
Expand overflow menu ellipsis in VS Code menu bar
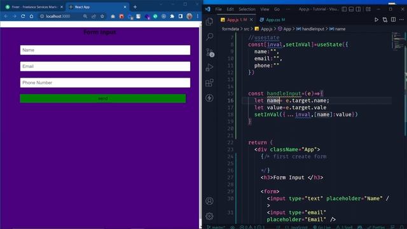[288, 10]
